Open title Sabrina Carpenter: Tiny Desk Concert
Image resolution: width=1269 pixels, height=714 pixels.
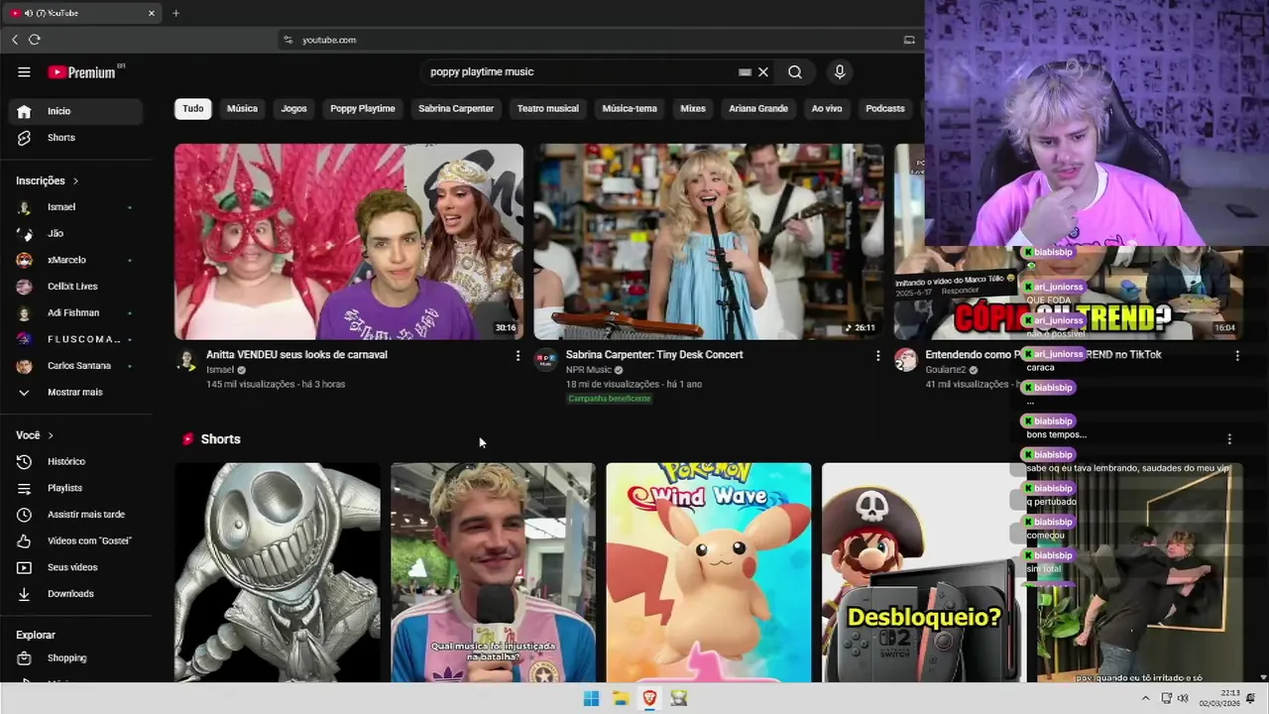pyautogui.click(x=654, y=355)
